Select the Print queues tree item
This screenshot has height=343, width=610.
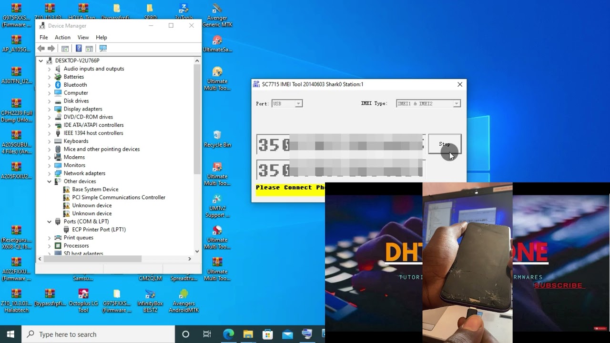[x=78, y=238]
